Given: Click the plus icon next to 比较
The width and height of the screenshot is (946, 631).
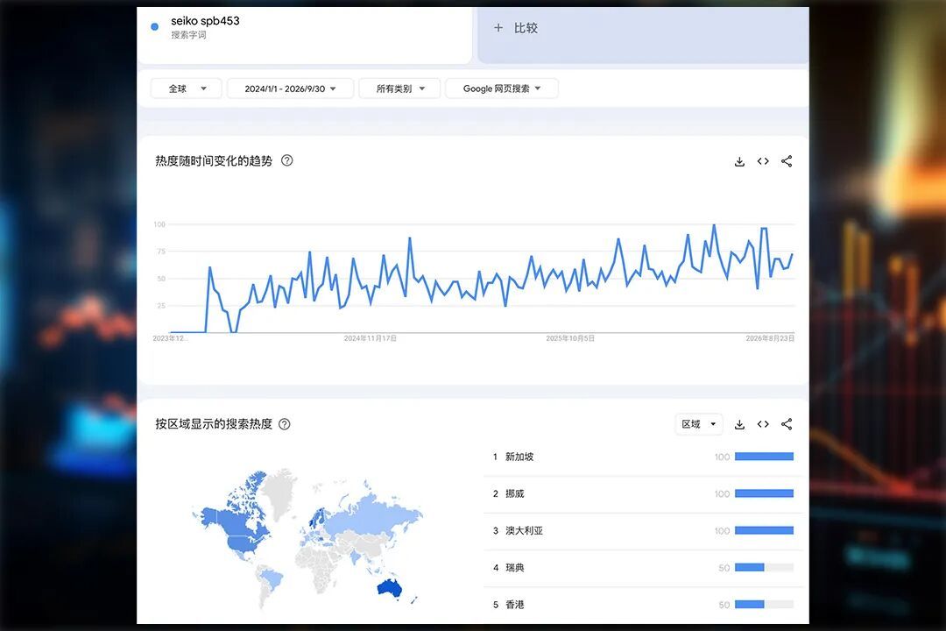Looking at the screenshot, I should tap(498, 28).
